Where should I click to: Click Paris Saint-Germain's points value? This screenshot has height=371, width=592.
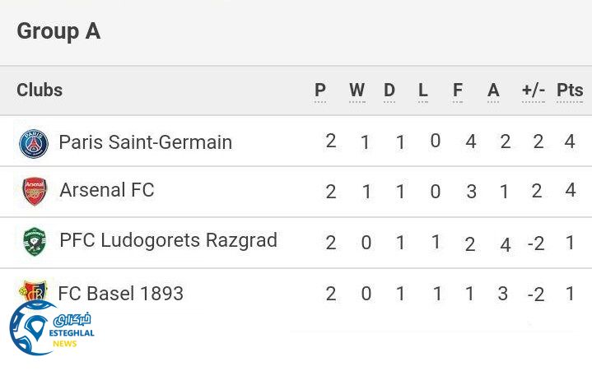coord(570,141)
